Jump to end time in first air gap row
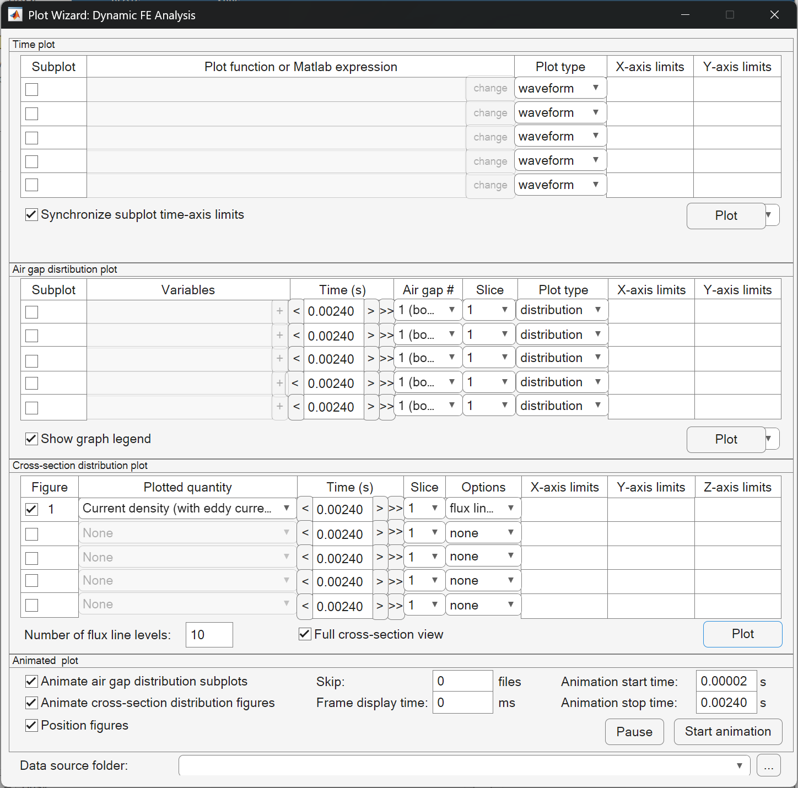The image size is (798, 788). coord(386,311)
